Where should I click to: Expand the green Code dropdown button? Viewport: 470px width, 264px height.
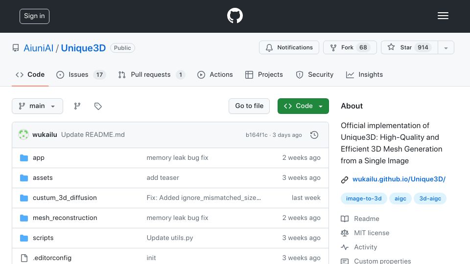[x=303, y=106]
